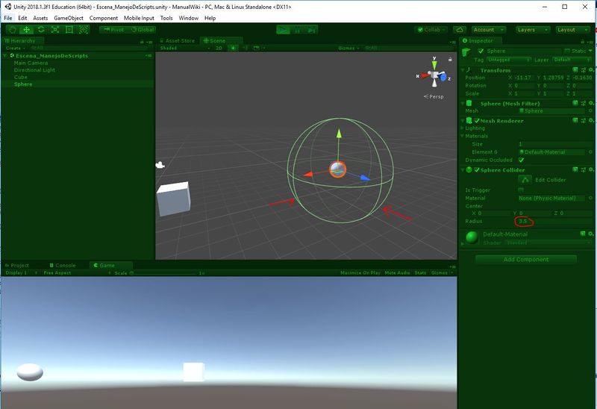The height and width of the screenshot is (409, 597).
Task: Open the Mobile Input menu
Action: [139, 18]
